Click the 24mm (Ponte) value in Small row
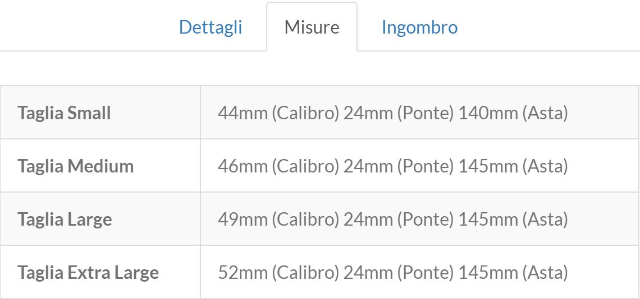640x299 pixels. tap(399, 113)
